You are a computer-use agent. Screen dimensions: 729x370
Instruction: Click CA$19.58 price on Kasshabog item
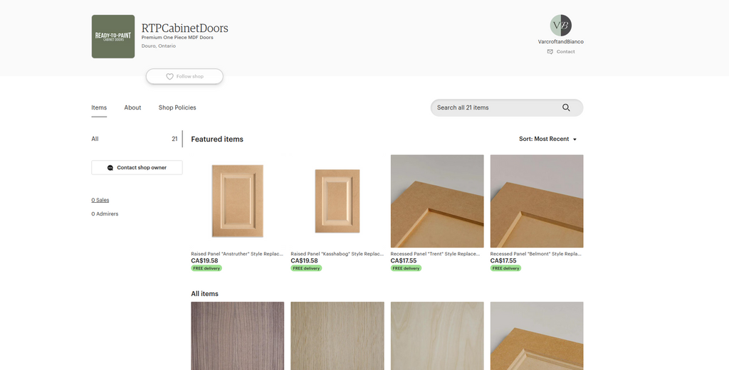pyautogui.click(x=304, y=260)
